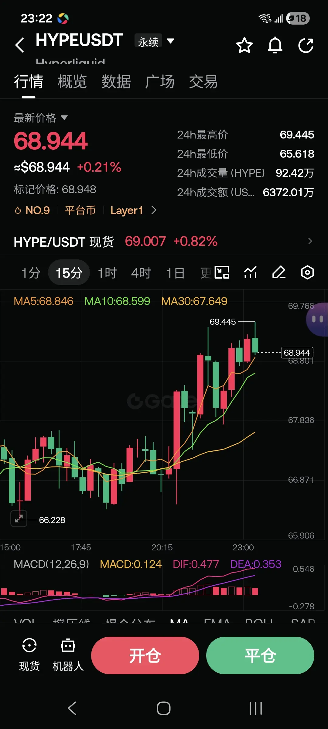Open HYPE/USDT 现货 spot row chevron
This screenshot has width=328, height=729.
(x=310, y=241)
